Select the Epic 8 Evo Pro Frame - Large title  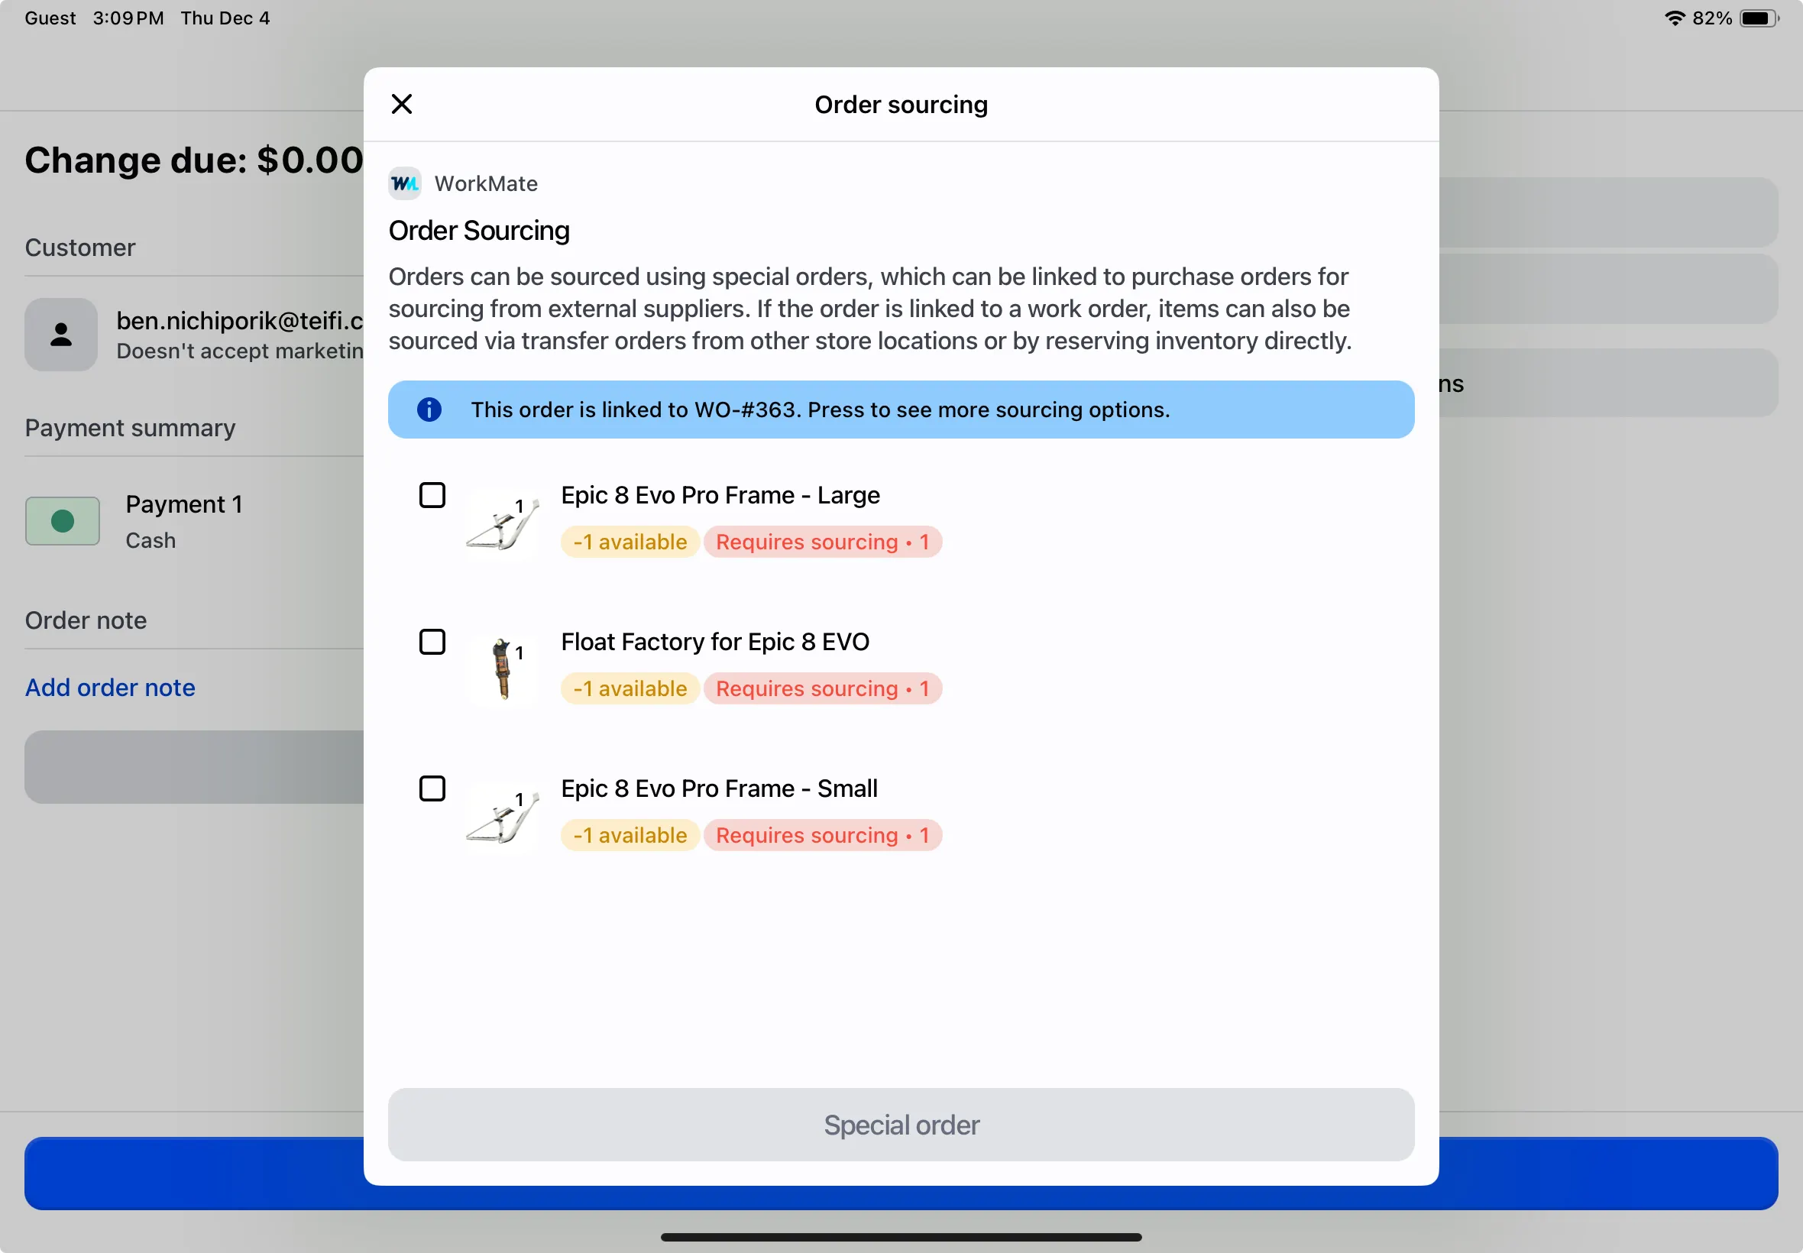(x=720, y=495)
